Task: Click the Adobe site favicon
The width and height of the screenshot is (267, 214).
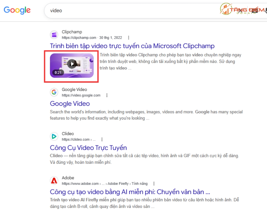Action: pyautogui.click(x=54, y=181)
